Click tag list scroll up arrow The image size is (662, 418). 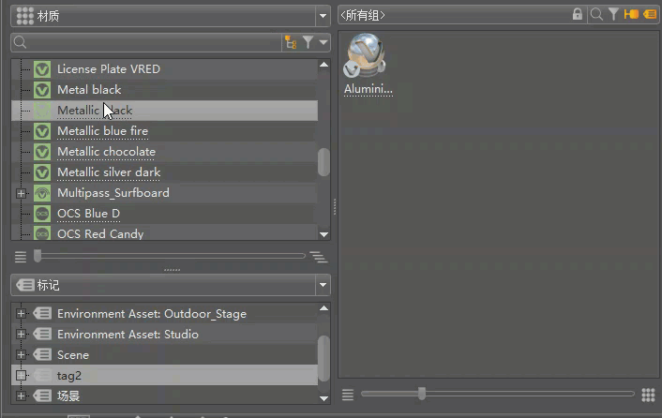coord(323,308)
